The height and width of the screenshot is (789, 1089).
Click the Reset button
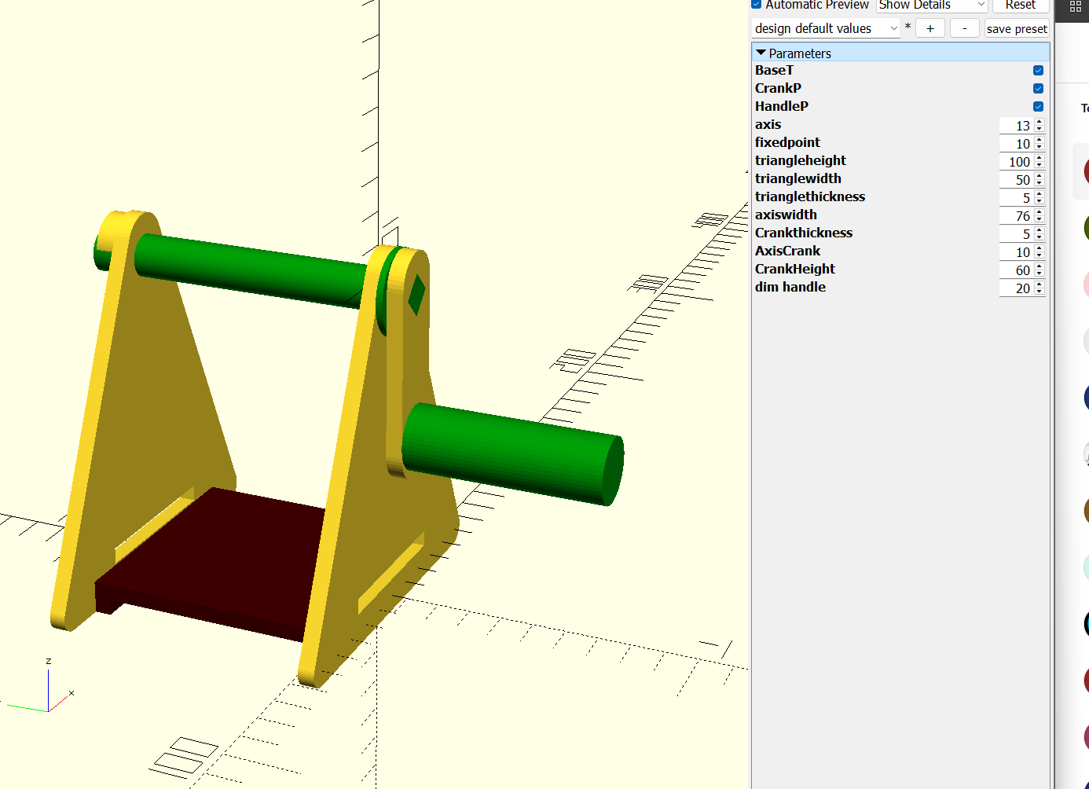[1020, 5]
